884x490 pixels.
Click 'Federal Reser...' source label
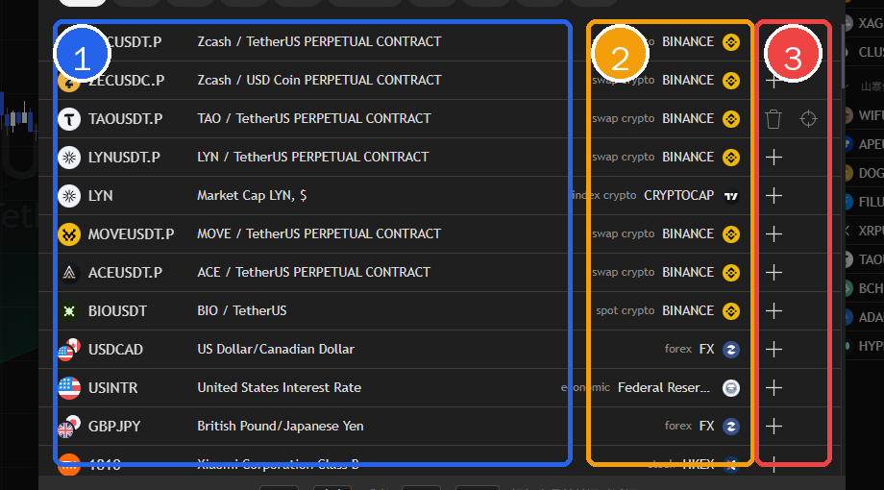tap(664, 388)
